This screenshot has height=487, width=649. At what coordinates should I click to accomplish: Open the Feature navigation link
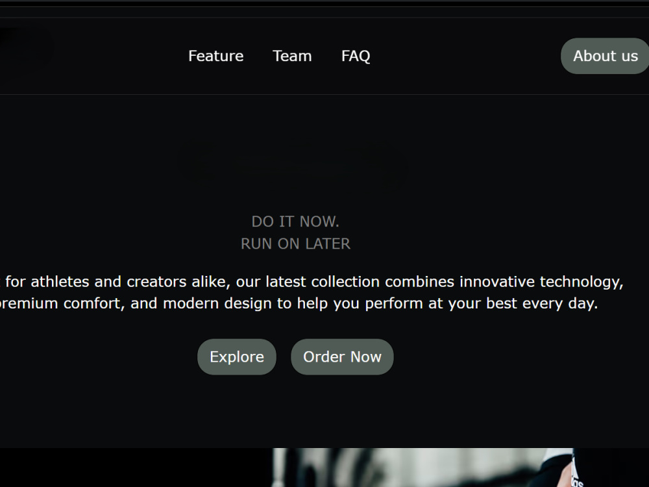(215, 56)
